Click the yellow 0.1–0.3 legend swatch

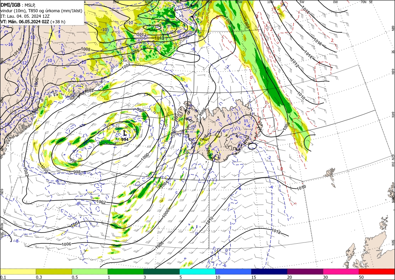pyautogui.click(x=18, y=271)
